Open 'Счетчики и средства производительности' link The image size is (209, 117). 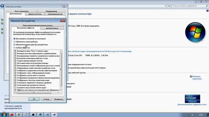tap(13, 107)
